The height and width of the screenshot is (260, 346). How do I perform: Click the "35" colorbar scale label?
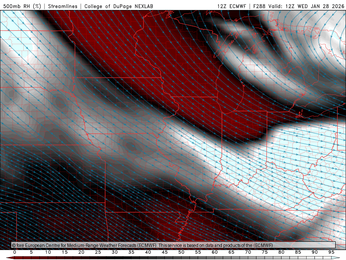point(131,252)
